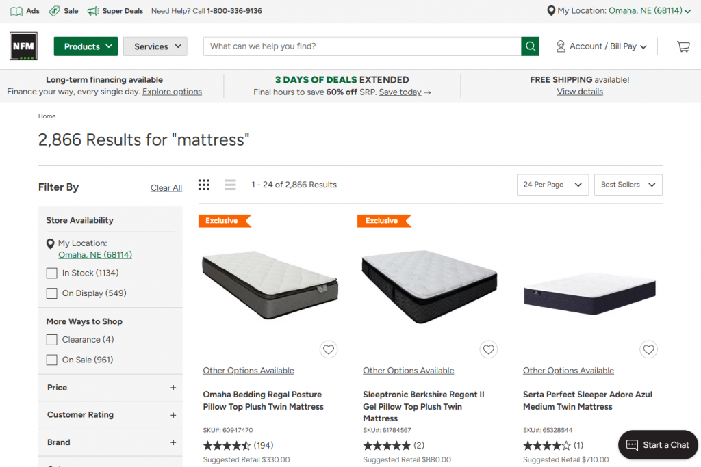Screen dimensions: 701x467
Task: Open Serta Perfect Sleeper Adore Azul title
Action: point(587,401)
